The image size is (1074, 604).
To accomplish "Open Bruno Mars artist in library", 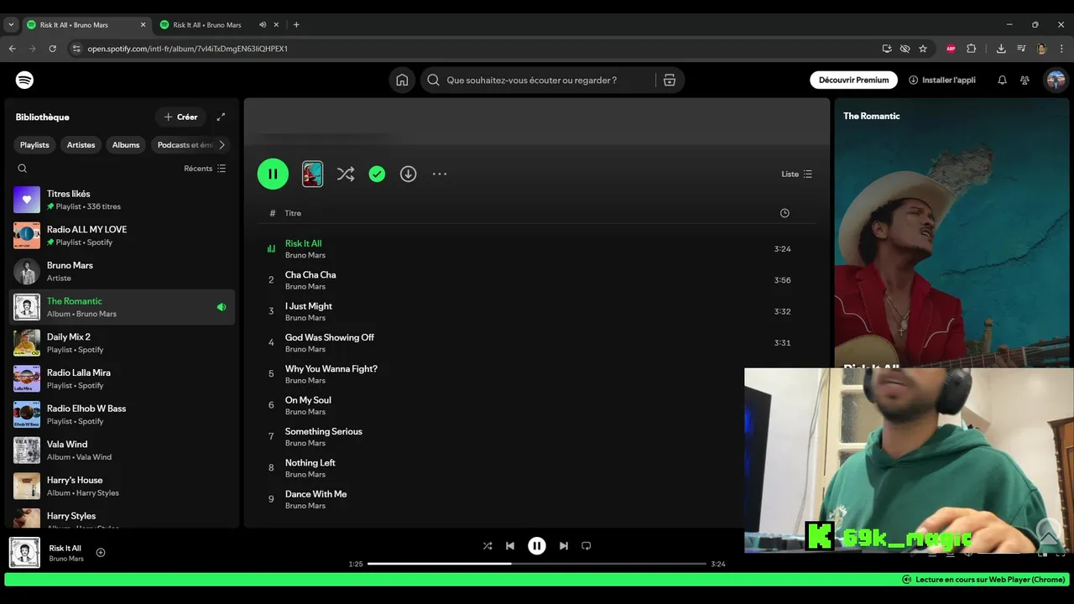I will click(x=122, y=271).
